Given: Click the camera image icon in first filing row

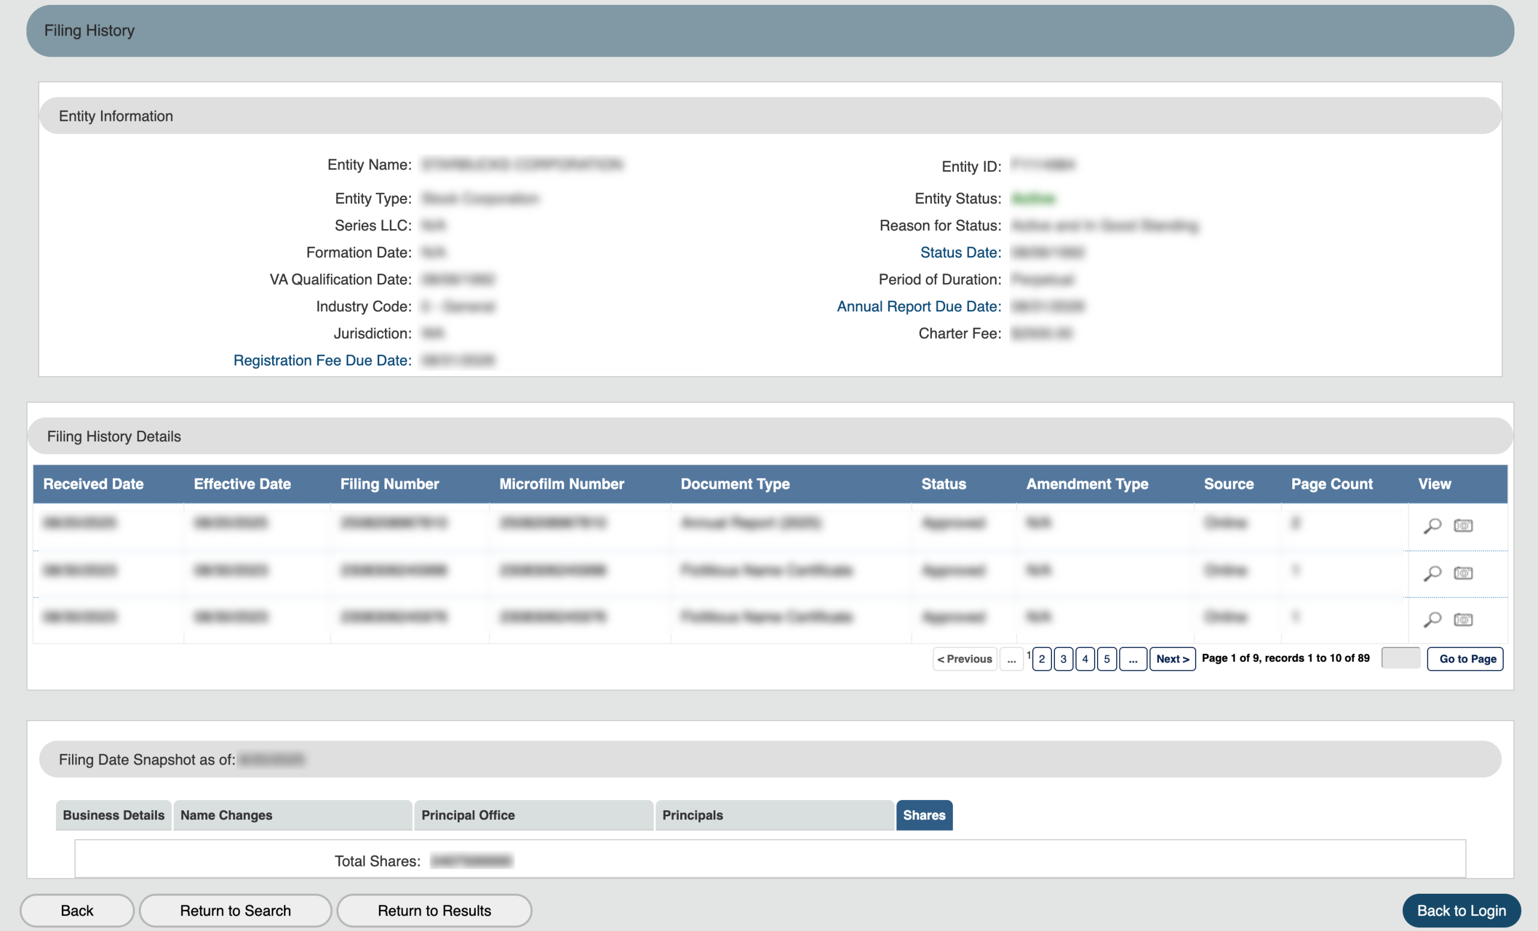Looking at the screenshot, I should [1463, 526].
